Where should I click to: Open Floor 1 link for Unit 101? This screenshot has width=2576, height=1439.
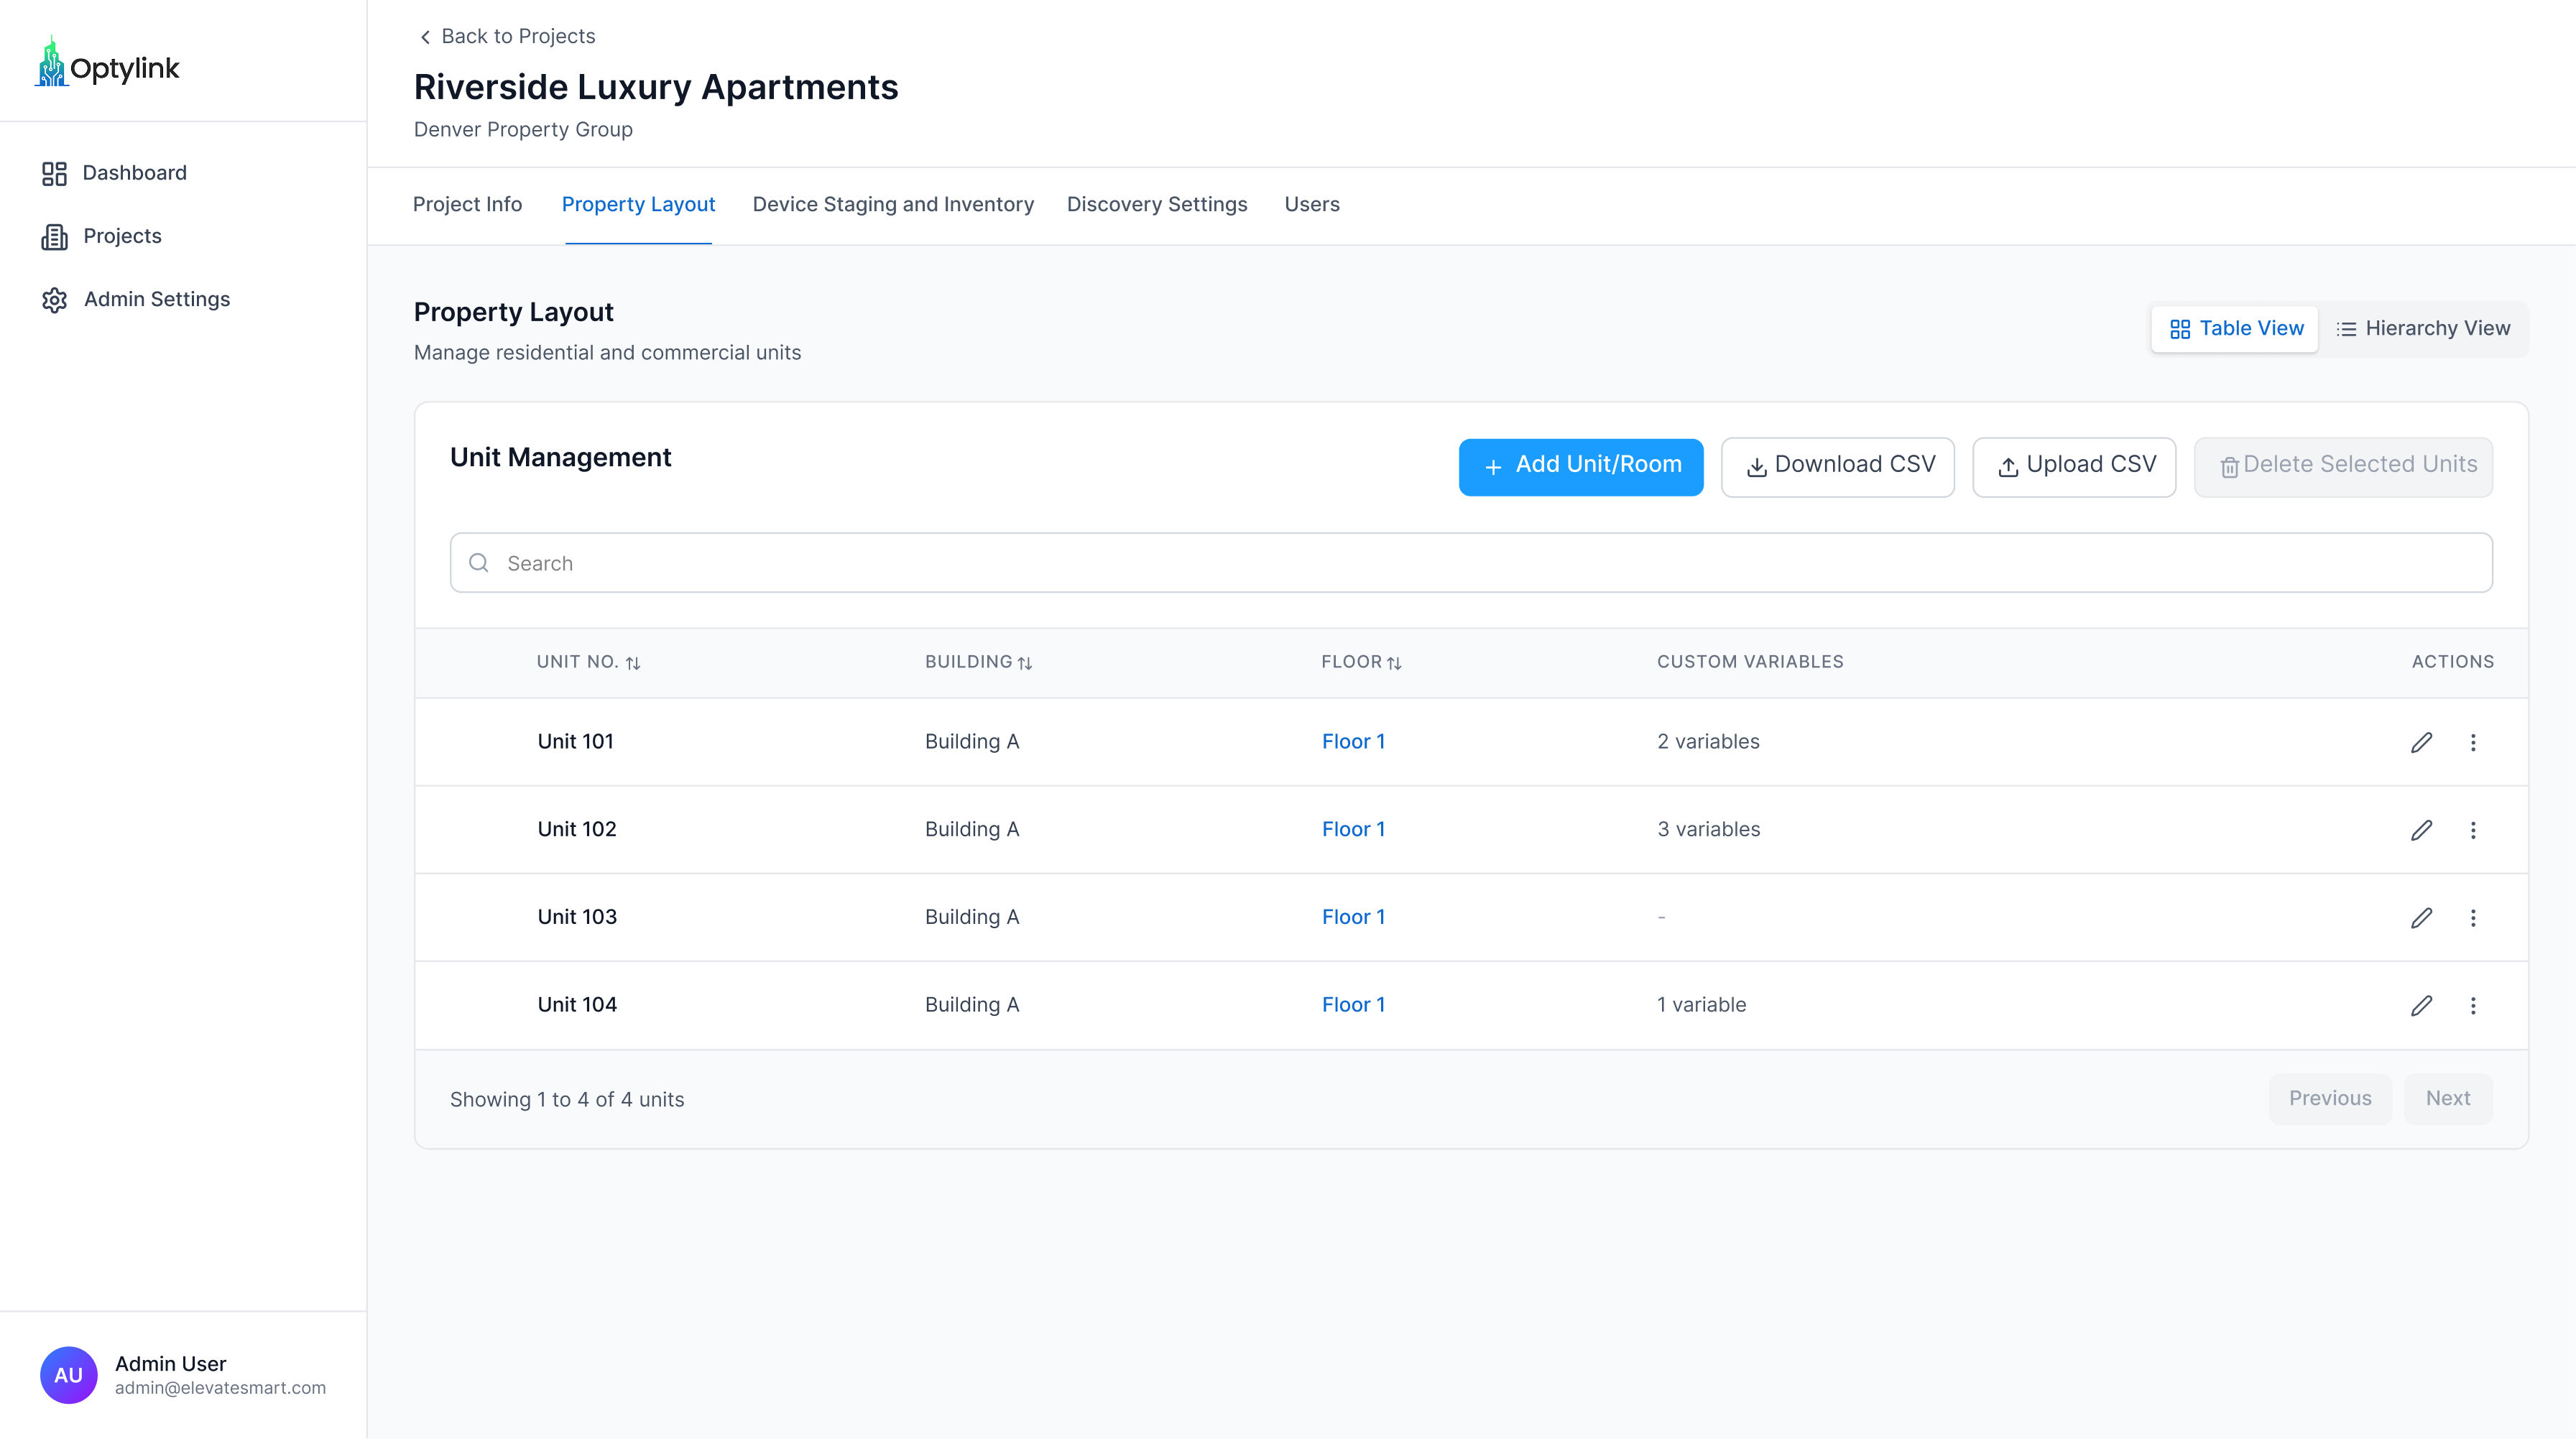coord(1353,741)
